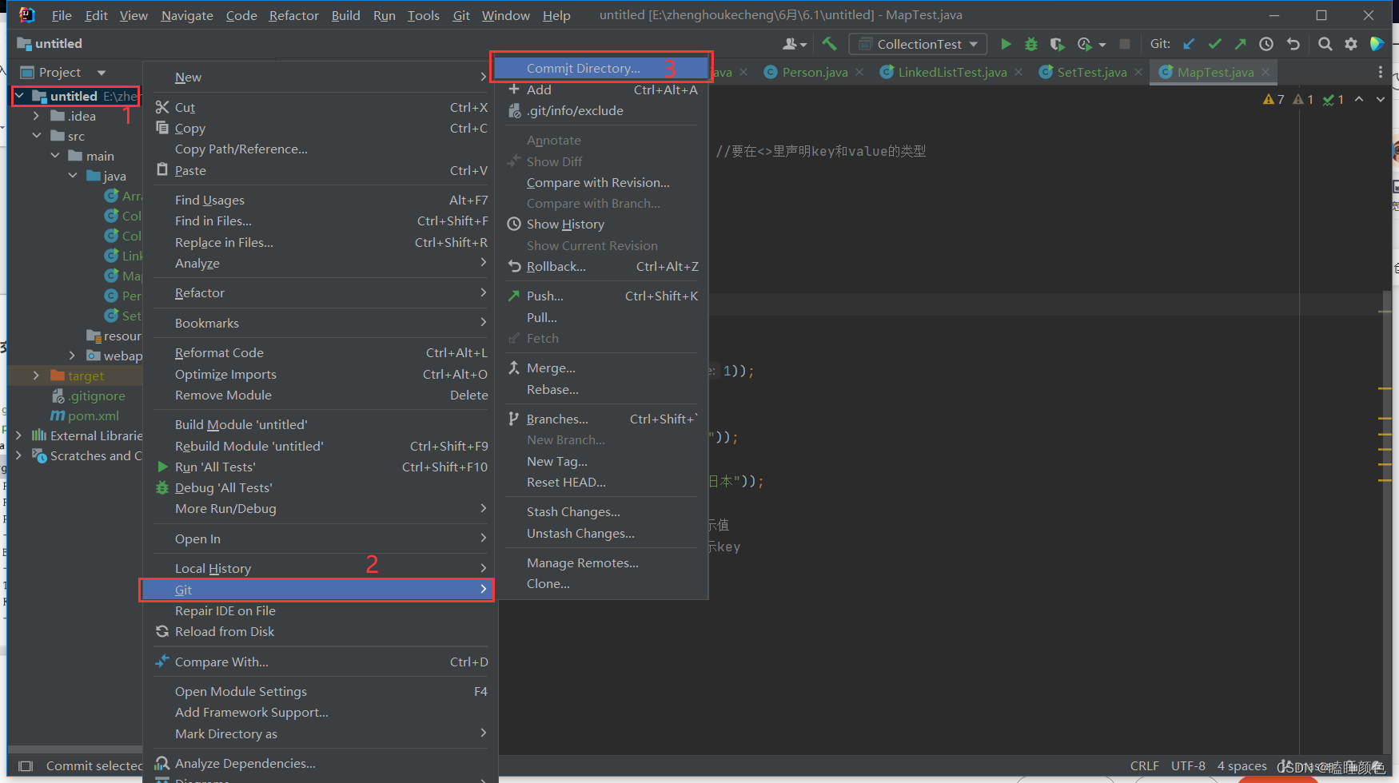
Task: Expand the target folder in project tree
Action: coord(36,376)
